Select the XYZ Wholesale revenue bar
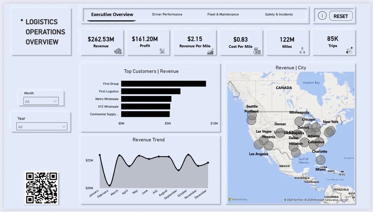 tap(146, 106)
